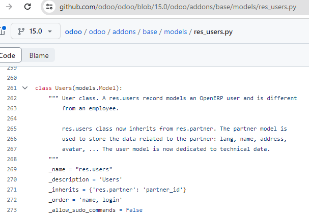Select line number 263
The height and width of the screenshot is (216, 309).
pos(12,108)
